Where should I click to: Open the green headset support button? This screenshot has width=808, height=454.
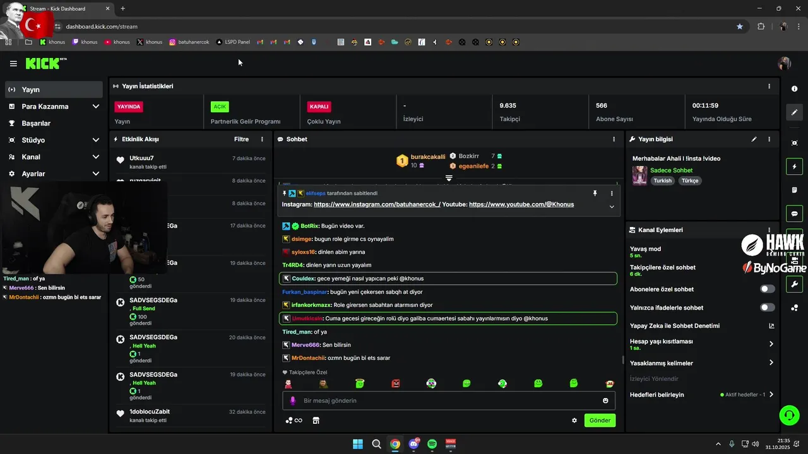[789, 415]
